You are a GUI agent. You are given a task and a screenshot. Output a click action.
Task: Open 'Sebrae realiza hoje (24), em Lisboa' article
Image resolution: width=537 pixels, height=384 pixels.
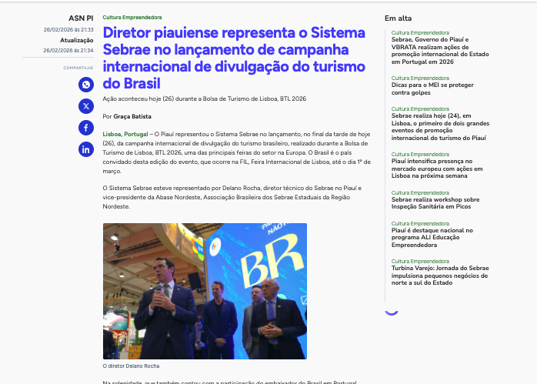click(440, 127)
